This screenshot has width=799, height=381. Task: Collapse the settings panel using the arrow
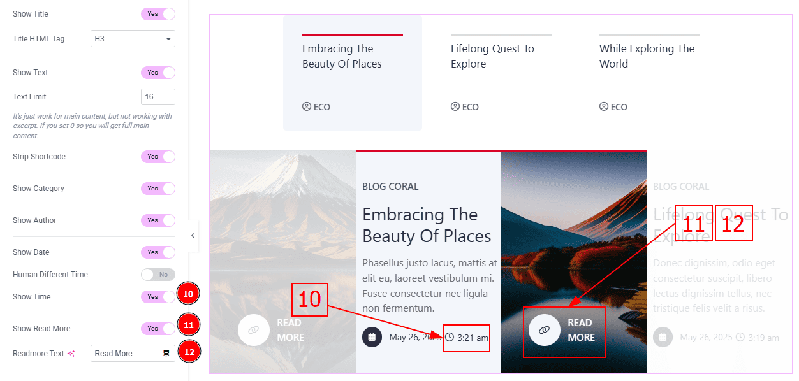click(193, 236)
